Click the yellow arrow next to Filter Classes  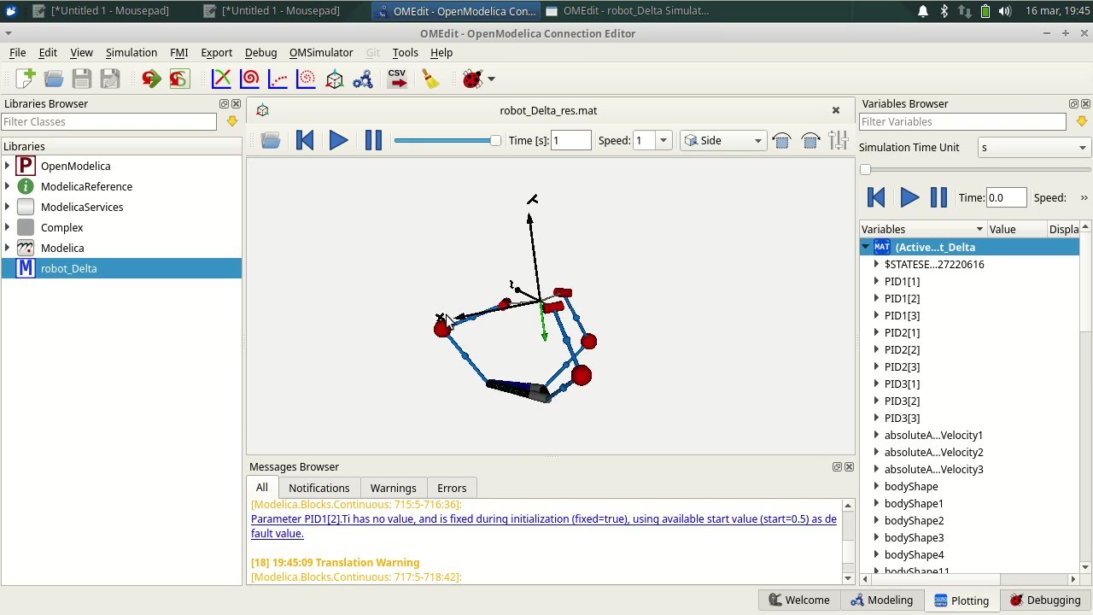click(232, 121)
